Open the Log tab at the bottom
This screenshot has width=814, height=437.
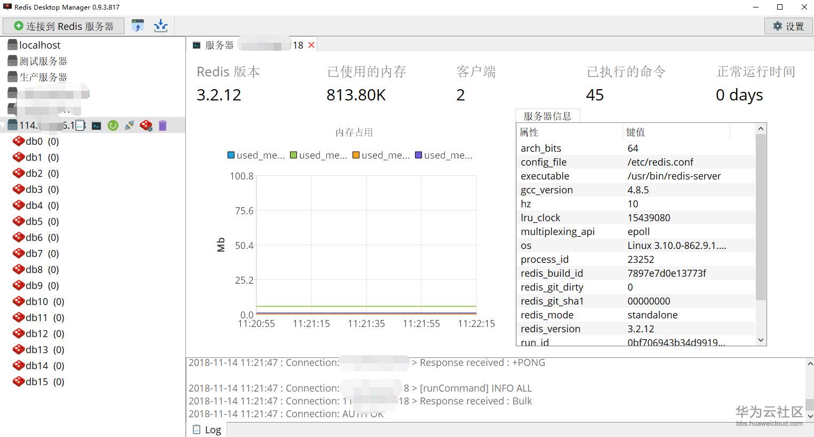(x=207, y=430)
